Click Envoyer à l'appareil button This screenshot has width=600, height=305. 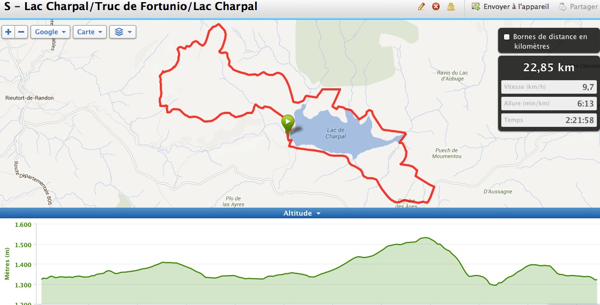point(510,6)
